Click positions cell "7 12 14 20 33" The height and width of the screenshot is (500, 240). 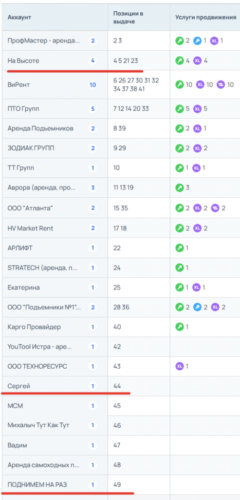pyautogui.click(x=130, y=109)
